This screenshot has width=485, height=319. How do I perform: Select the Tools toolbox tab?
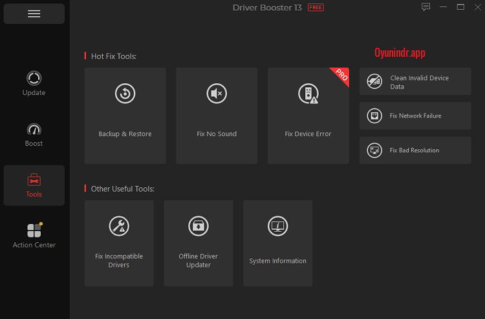[34, 185]
